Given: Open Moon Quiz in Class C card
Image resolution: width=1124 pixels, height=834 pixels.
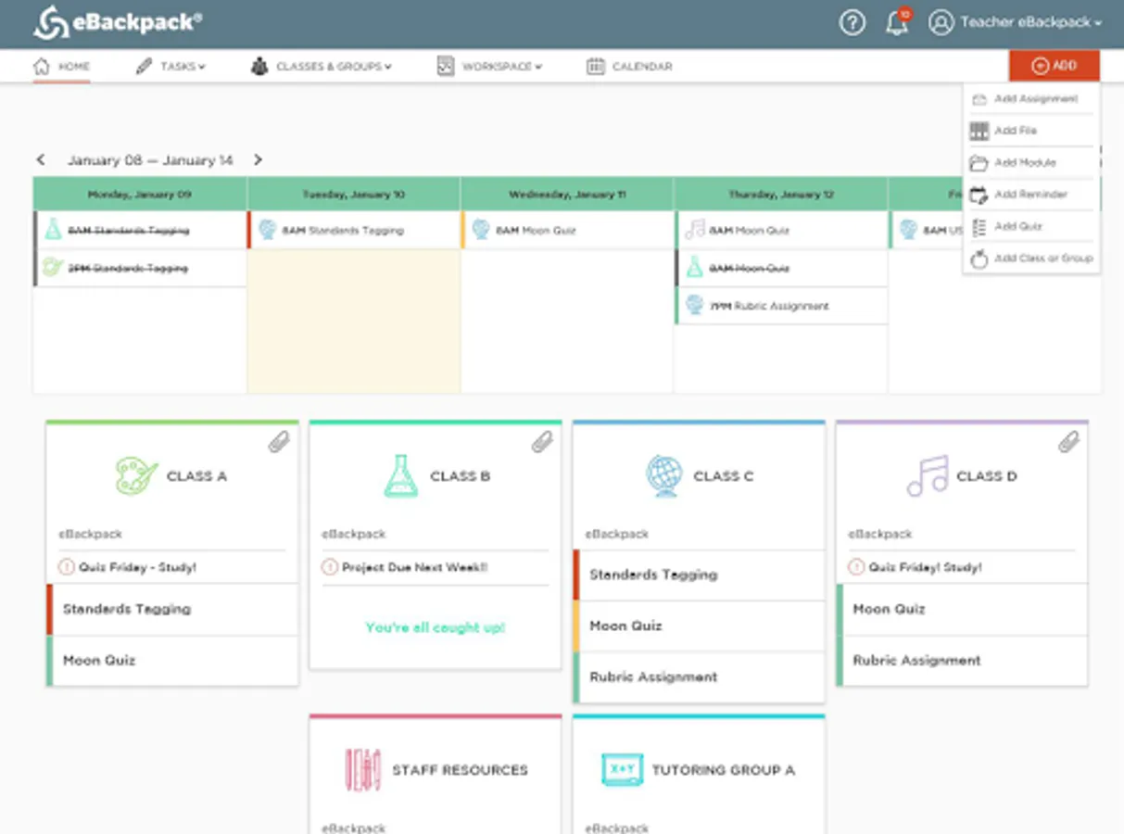Looking at the screenshot, I should click(x=699, y=625).
